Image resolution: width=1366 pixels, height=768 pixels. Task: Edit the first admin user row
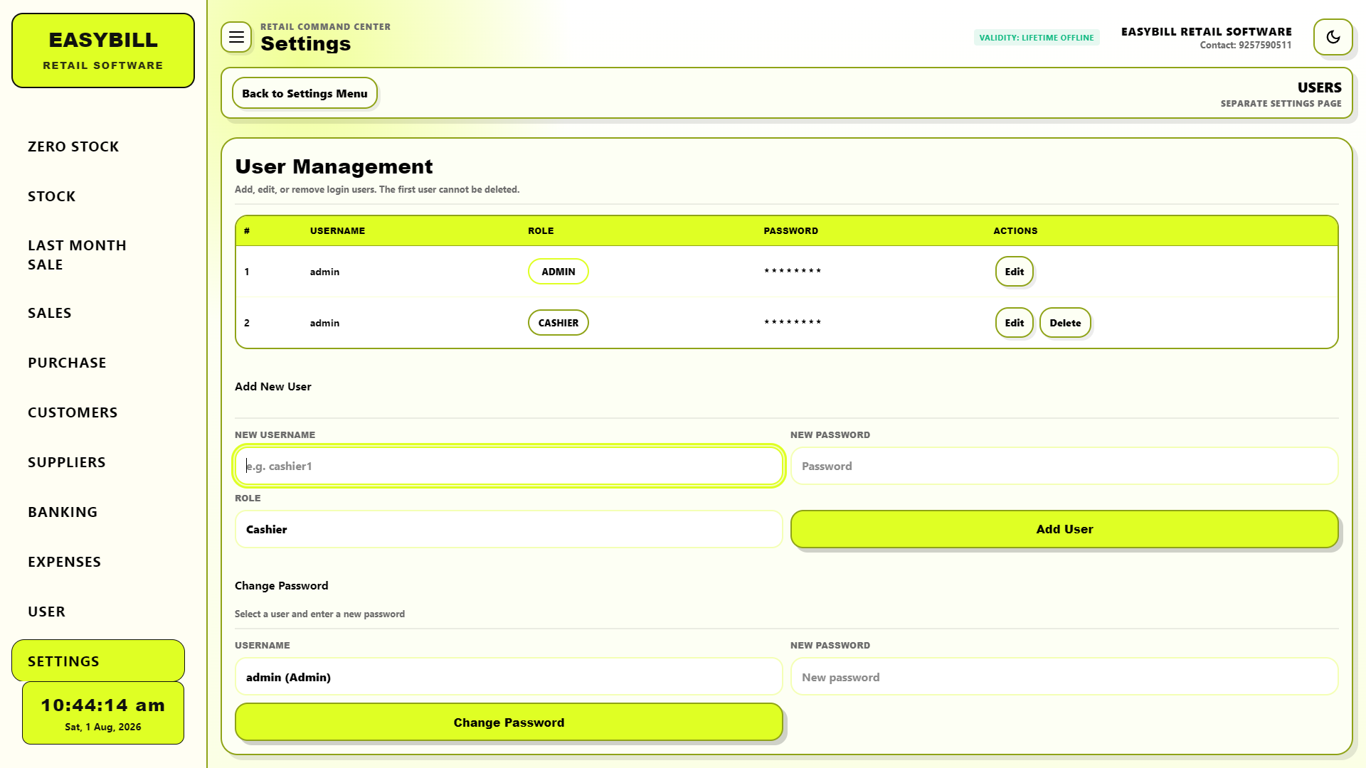point(1014,272)
